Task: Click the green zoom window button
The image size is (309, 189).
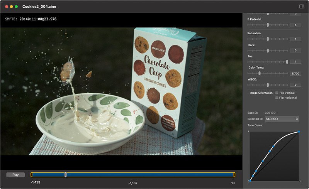Action: (x=16, y=7)
